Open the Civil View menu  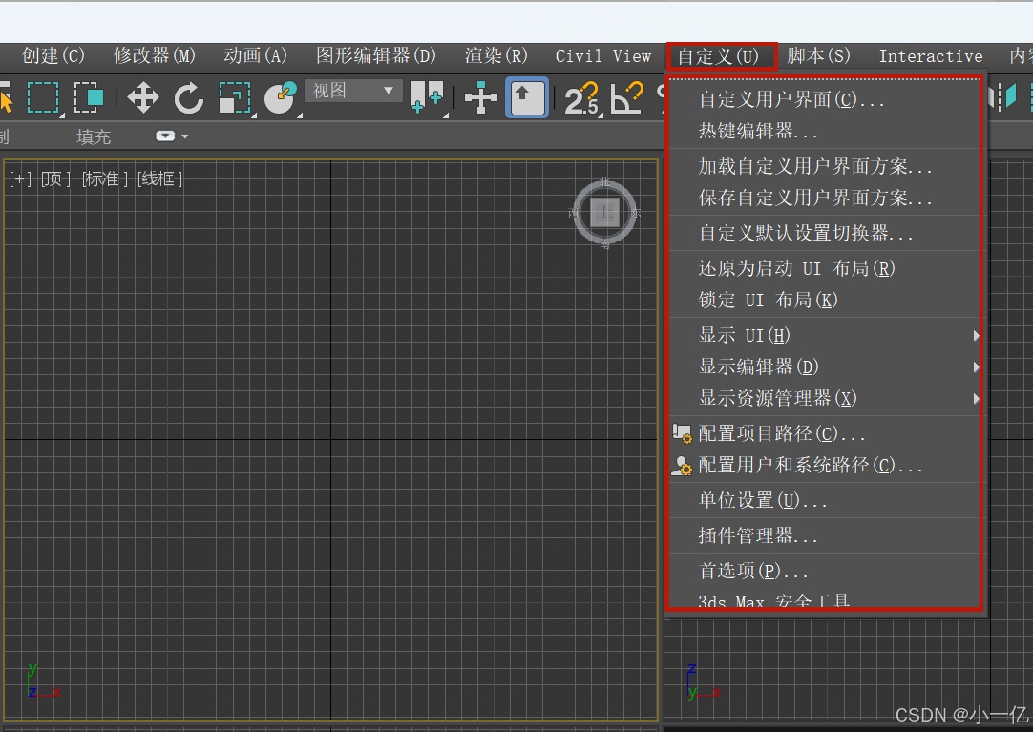(x=602, y=56)
